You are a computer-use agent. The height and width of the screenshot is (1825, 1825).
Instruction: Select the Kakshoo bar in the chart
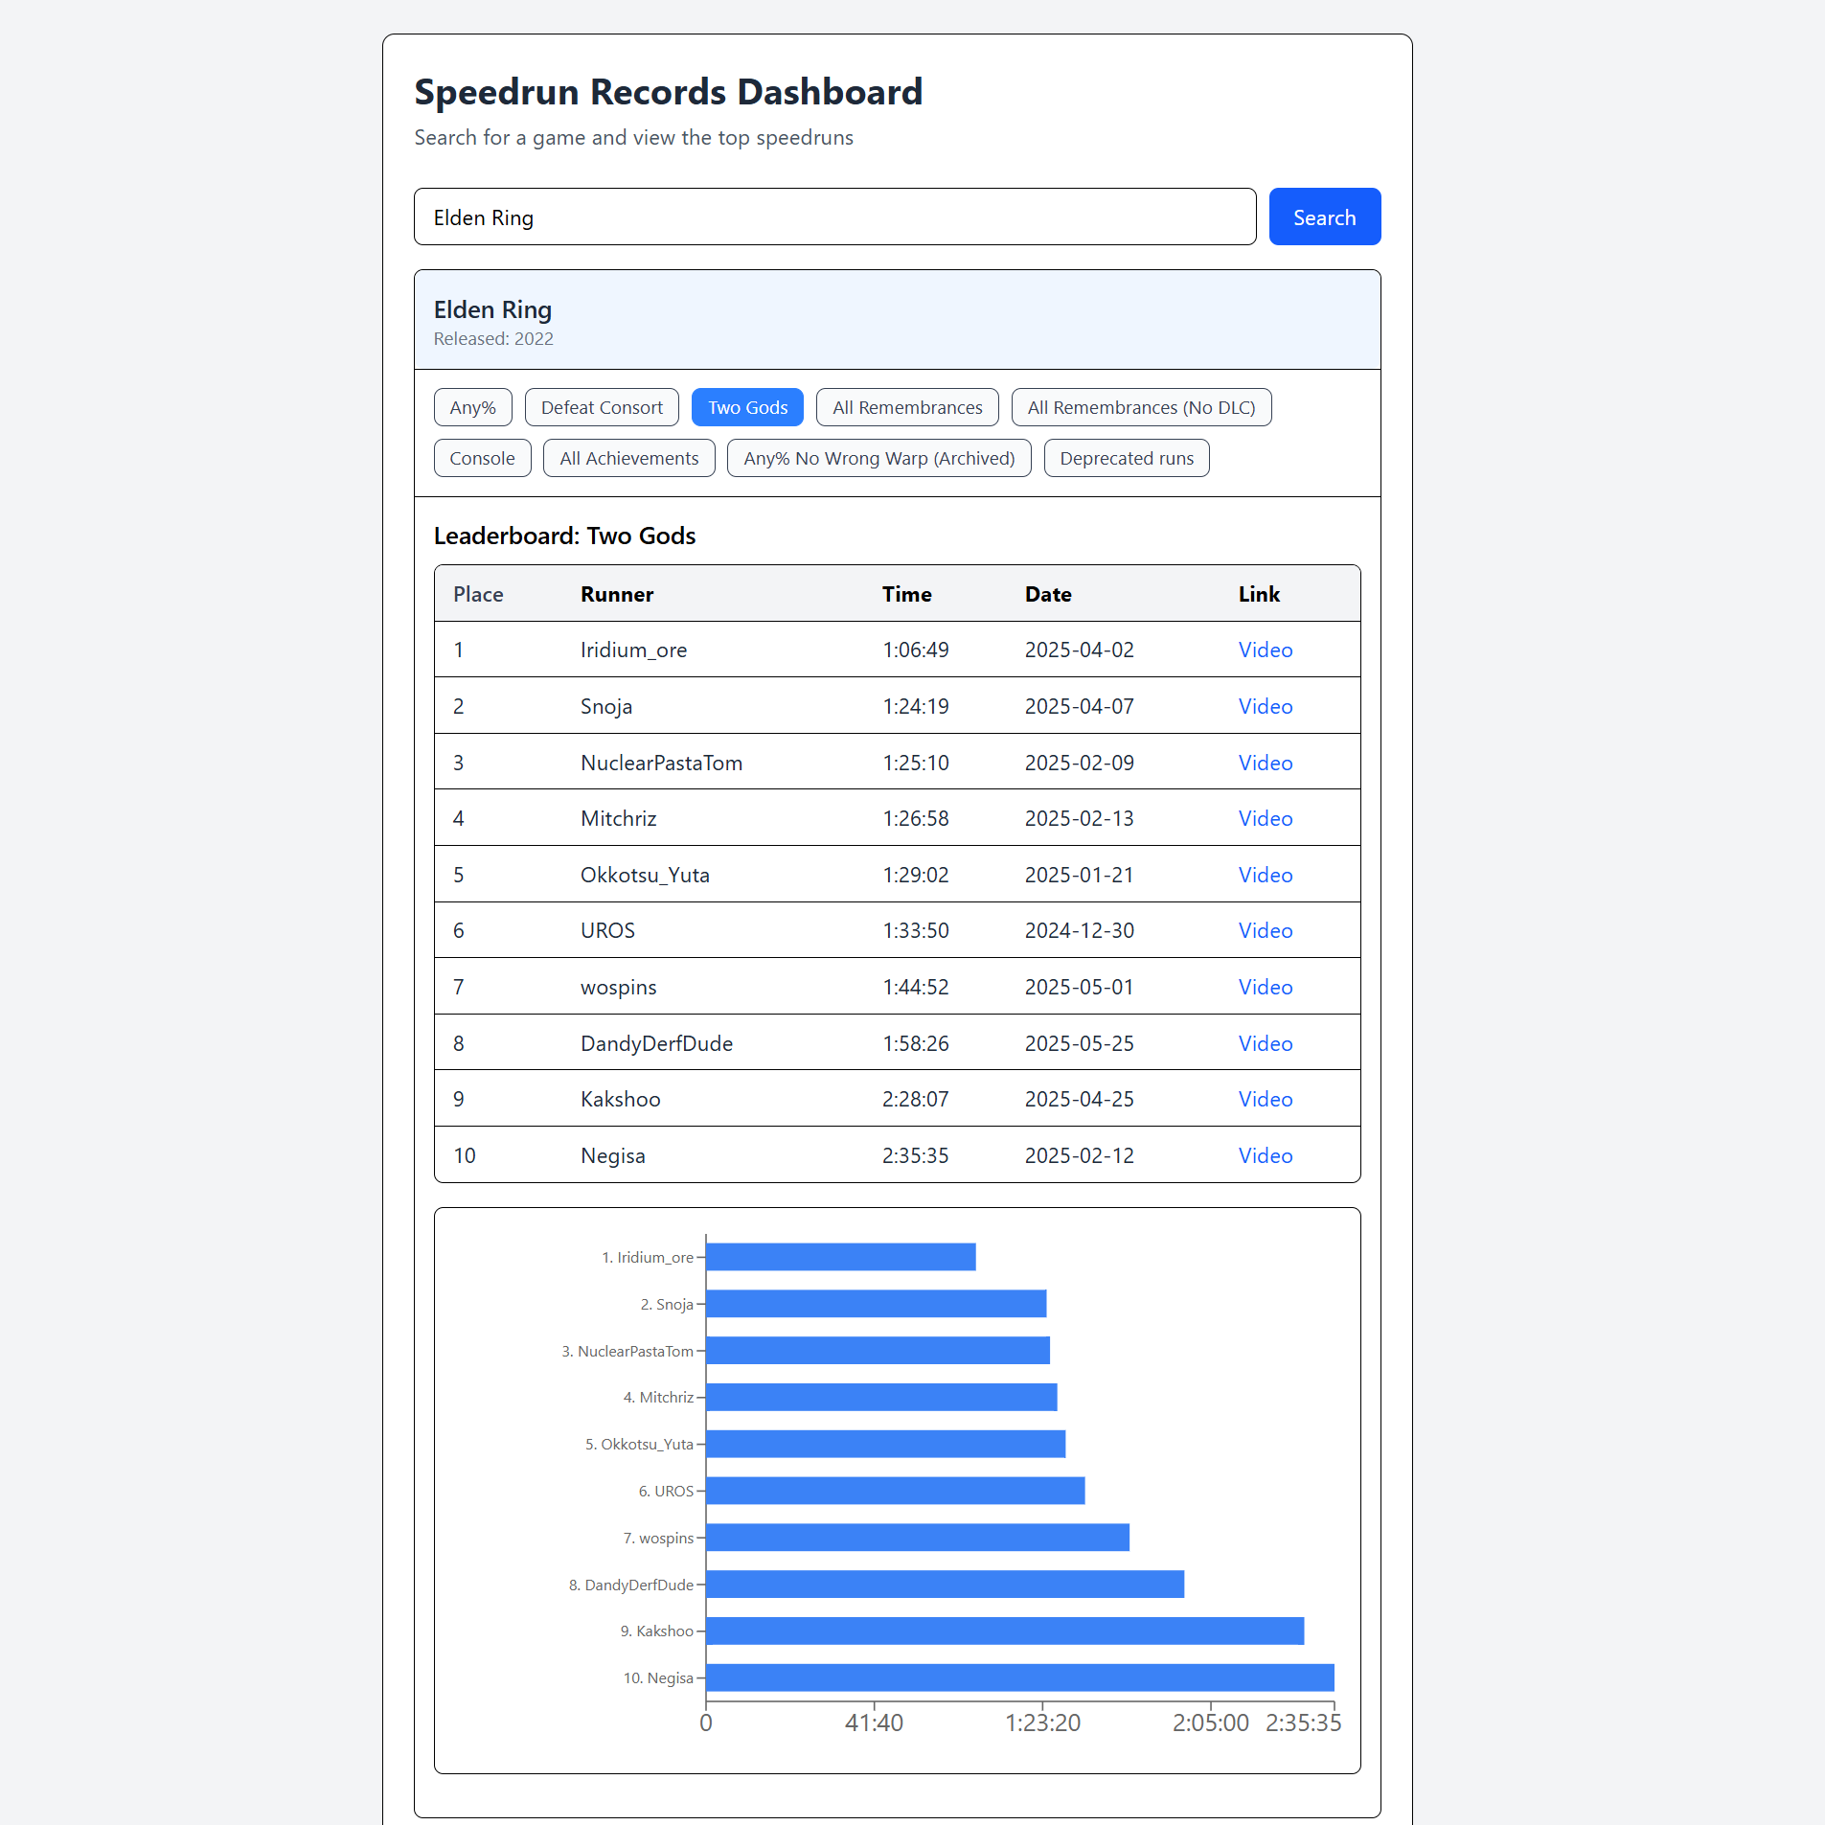pos(1005,1631)
